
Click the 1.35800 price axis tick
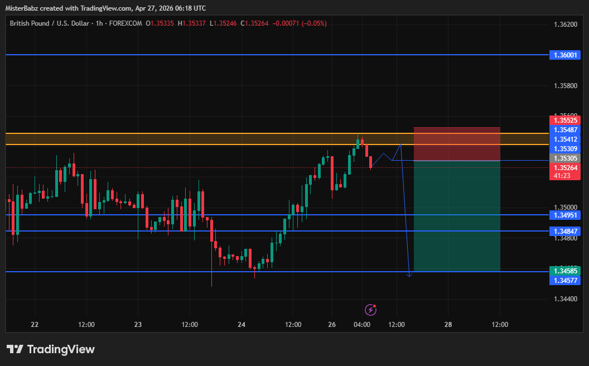pyautogui.click(x=566, y=86)
